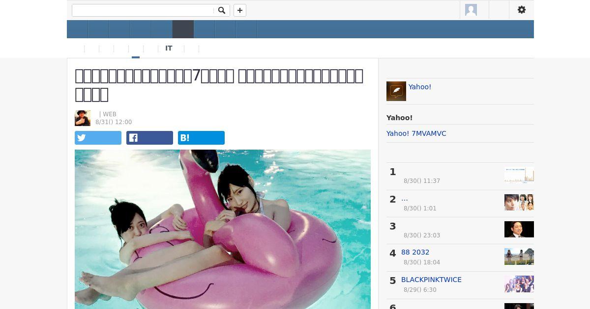Open the faces thumbnail of rank 2
Screen dimensions: 590x309
(519, 202)
